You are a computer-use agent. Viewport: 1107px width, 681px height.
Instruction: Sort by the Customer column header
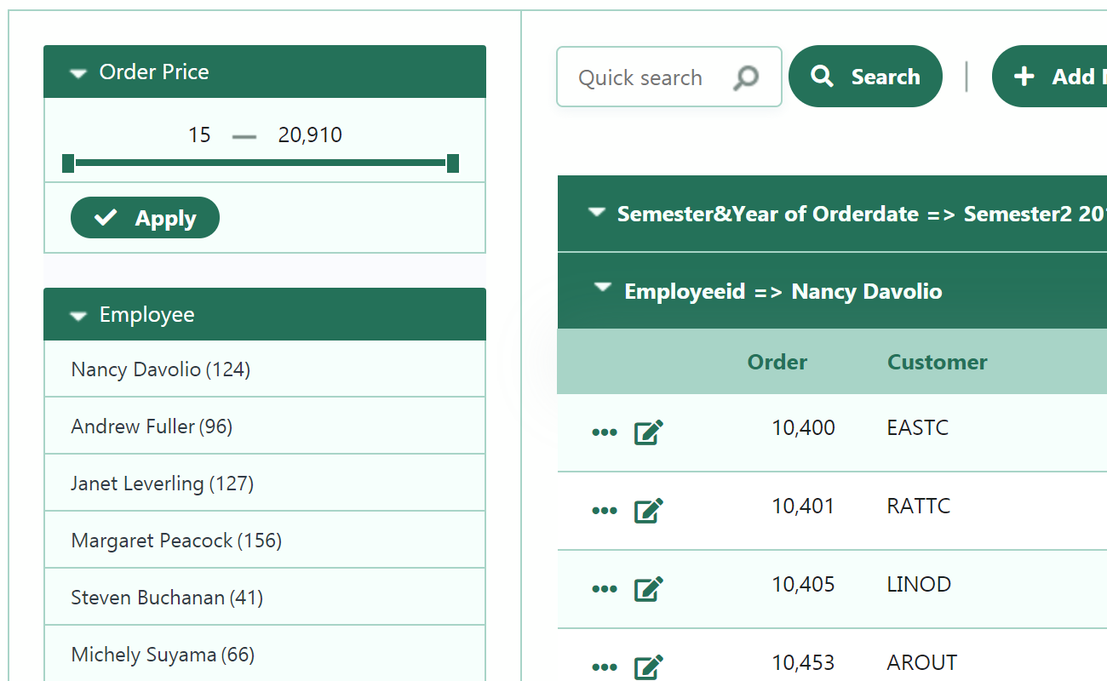coord(937,362)
